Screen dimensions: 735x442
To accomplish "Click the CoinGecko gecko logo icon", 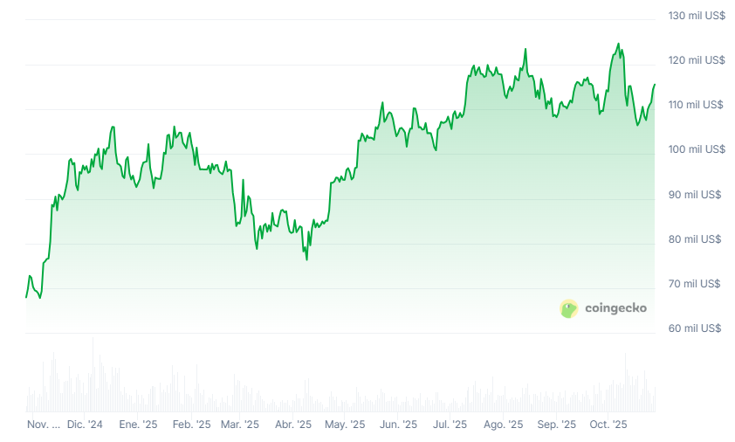I will click(569, 308).
